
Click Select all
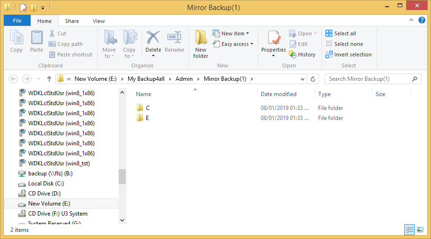point(341,33)
